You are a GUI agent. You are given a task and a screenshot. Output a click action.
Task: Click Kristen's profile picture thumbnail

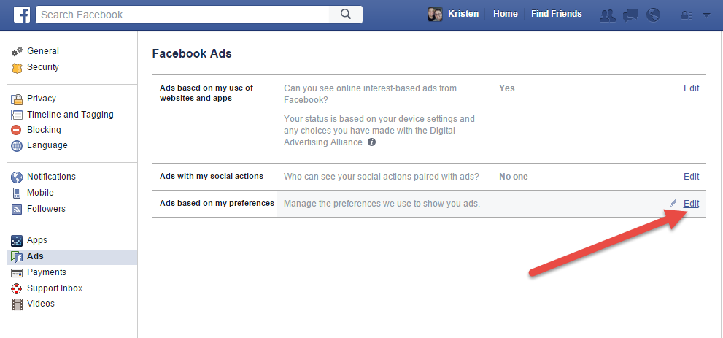click(435, 14)
